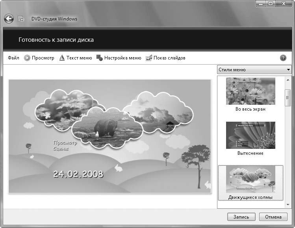Choose the Вытеснение menu style thumbnail
The height and width of the screenshot is (228, 295).
pyautogui.click(x=250, y=135)
